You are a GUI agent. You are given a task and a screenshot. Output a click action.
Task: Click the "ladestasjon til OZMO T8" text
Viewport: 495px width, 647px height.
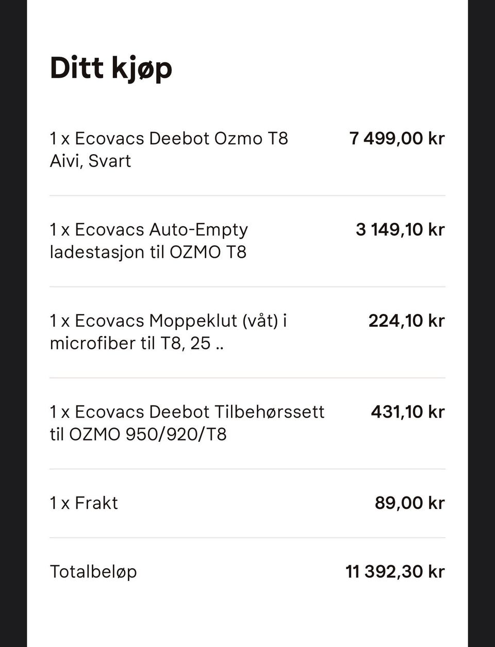tap(148, 253)
